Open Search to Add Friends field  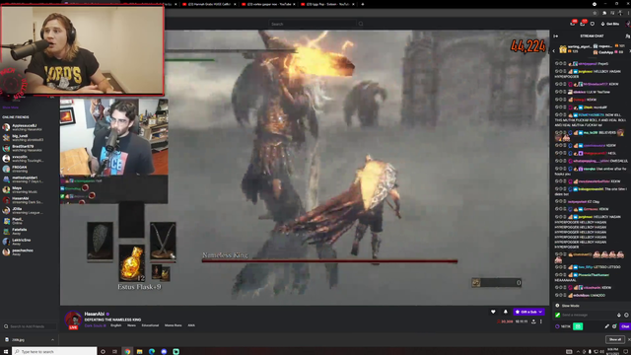pos(30,326)
